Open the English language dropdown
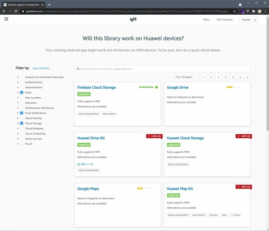The image size is (269, 231). [249, 20]
